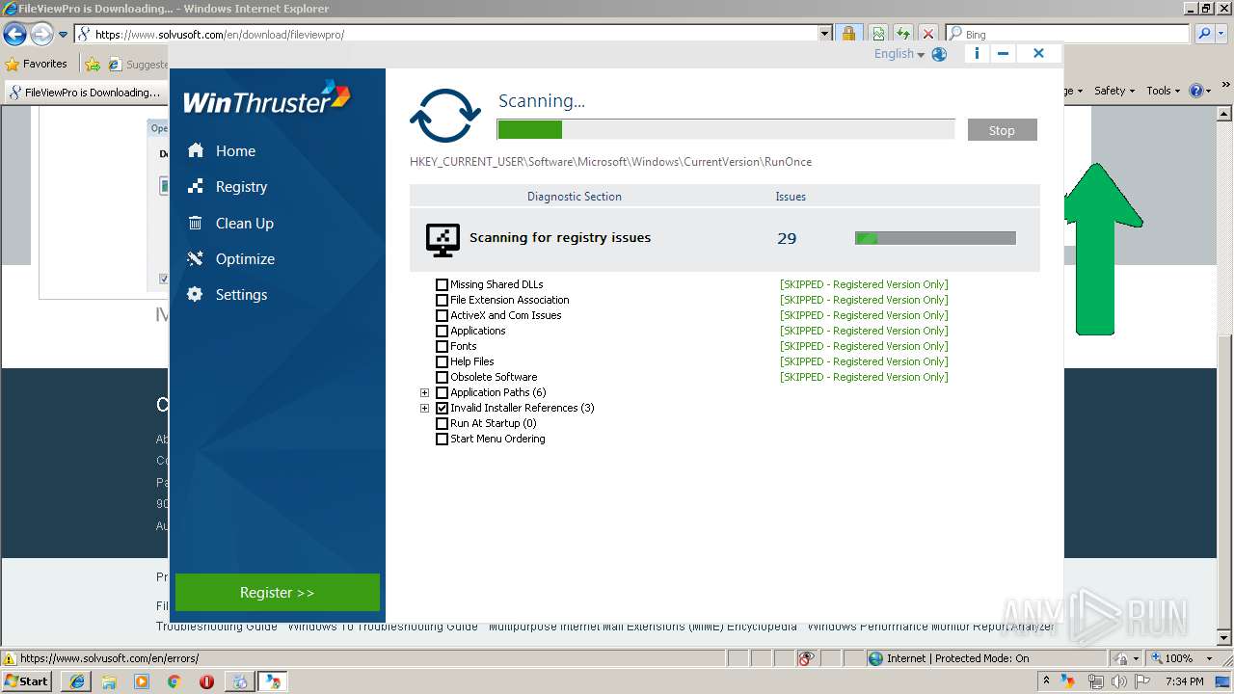Open the search provider dropdown arrow

1222,34
